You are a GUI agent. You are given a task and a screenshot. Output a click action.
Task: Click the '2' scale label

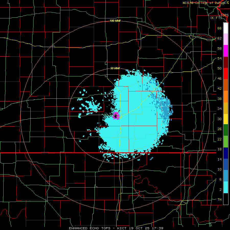(221, 190)
